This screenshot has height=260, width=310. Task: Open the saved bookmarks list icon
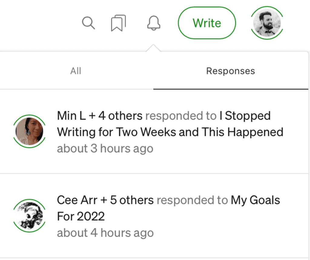tap(118, 23)
